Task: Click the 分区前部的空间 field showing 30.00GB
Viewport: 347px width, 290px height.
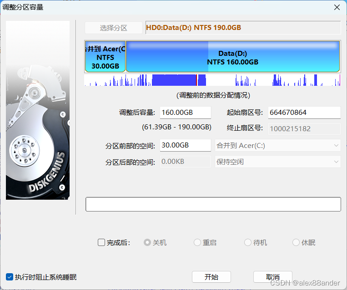Action: 186,145
